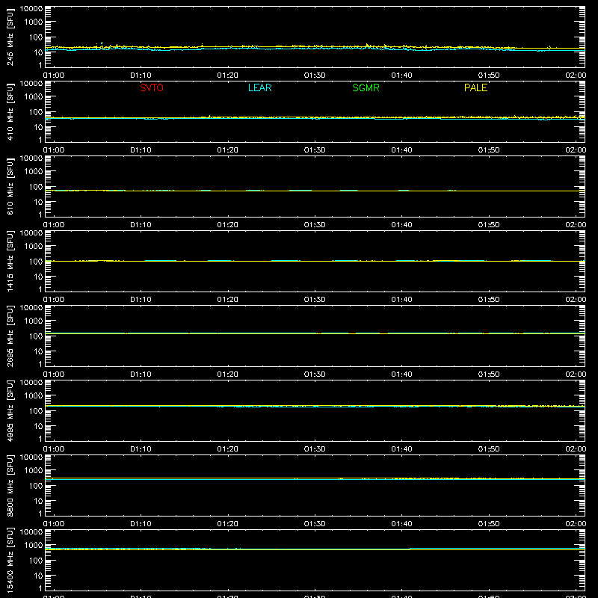Screen dimensions: 598x598
Task: Click the 1000 tick of 2695 MHz plot
Action: [34, 321]
